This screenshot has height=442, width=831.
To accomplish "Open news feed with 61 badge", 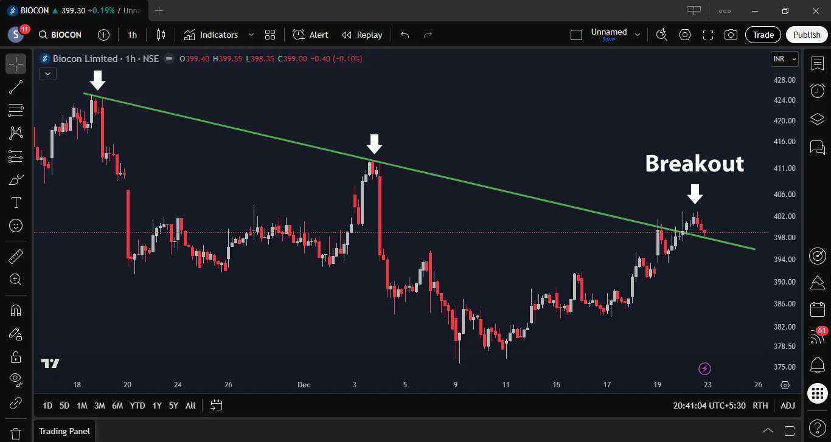I will tap(817, 336).
